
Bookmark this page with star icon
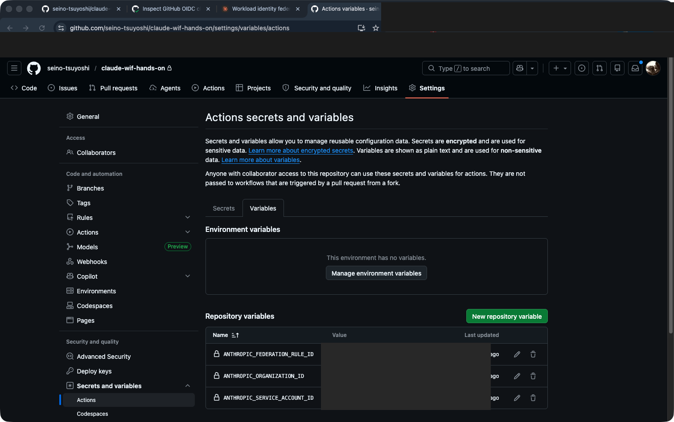pyautogui.click(x=376, y=28)
